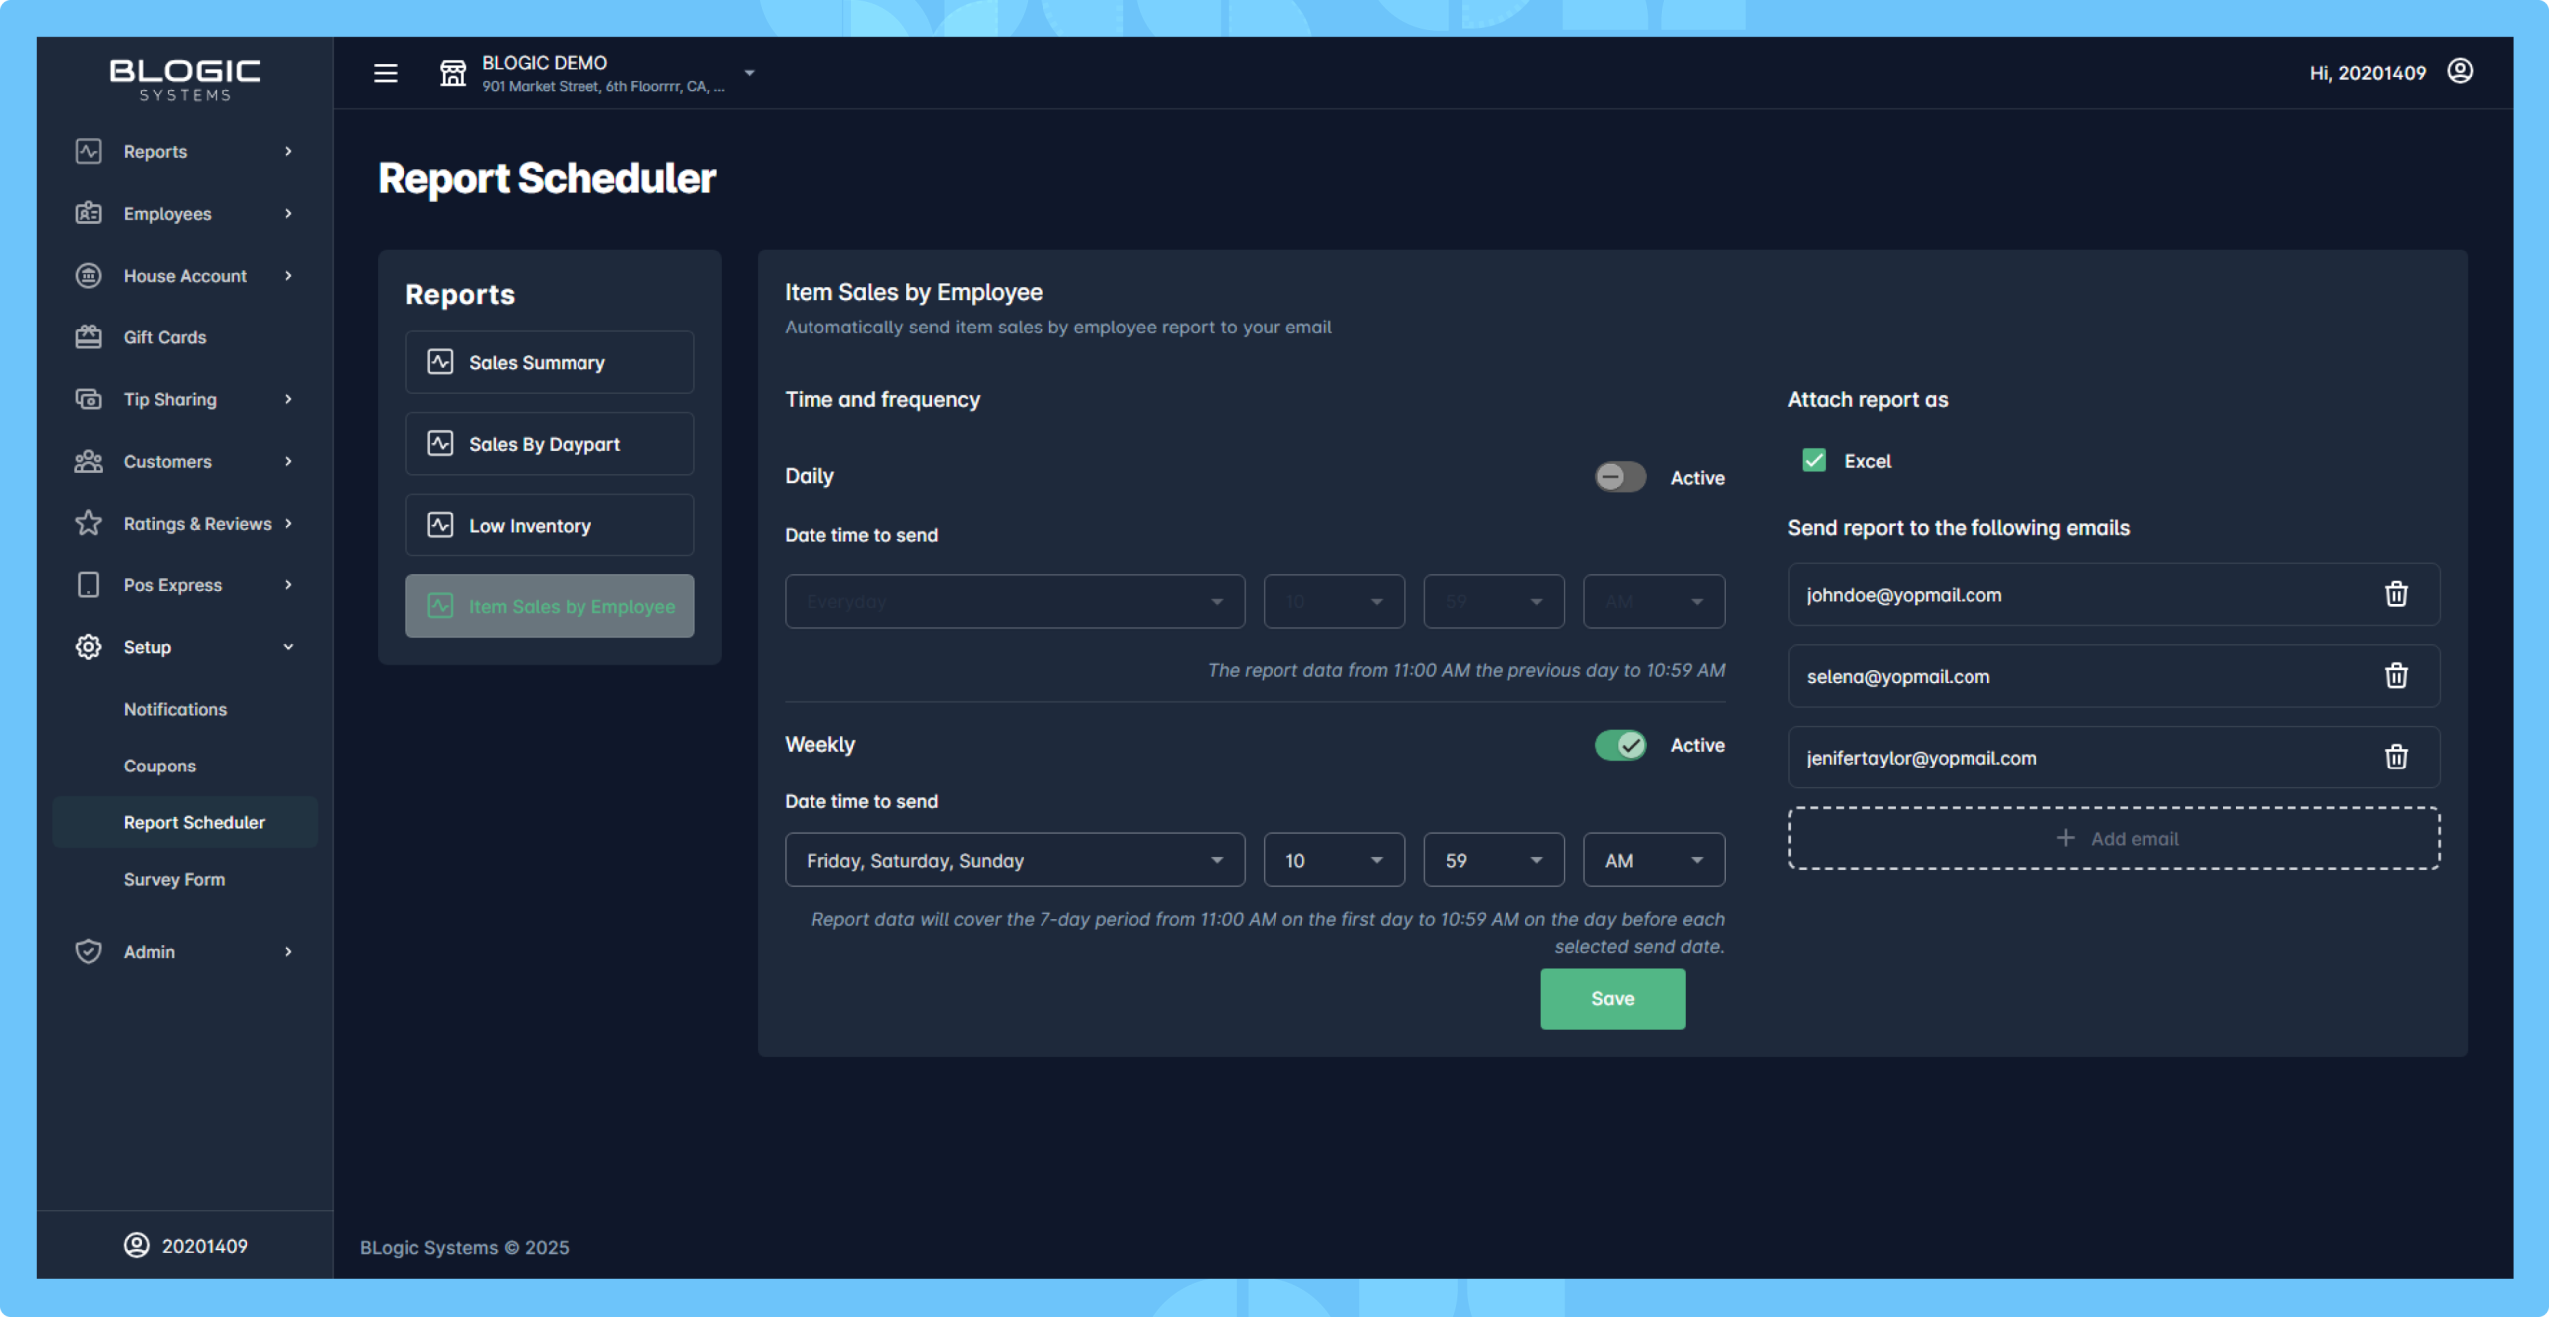2549x1317 pixels.
Task: Open Survey Form under Setup
Action: pyautogui.click(x=174, y=879)
